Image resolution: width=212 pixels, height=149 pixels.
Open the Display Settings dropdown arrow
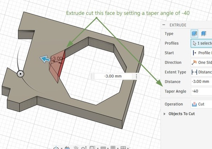pos(108,148)
